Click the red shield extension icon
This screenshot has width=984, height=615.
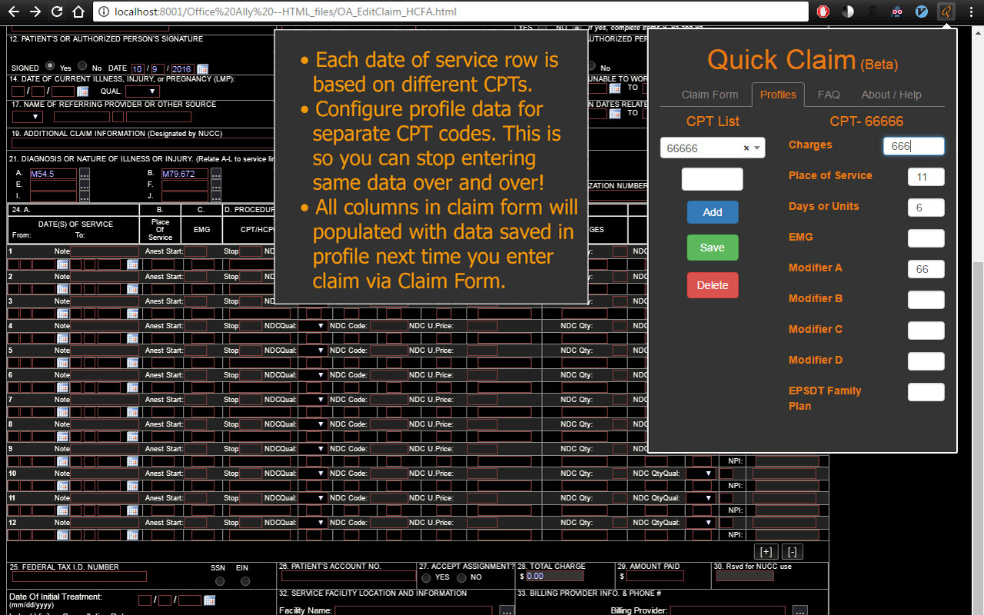[823, 12]
